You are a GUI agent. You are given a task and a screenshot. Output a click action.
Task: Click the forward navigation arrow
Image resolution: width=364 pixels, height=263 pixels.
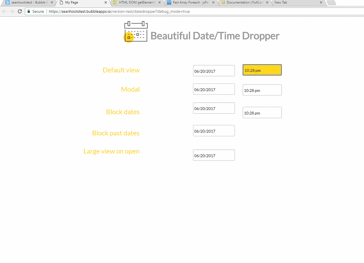click(x=11, y=11)
